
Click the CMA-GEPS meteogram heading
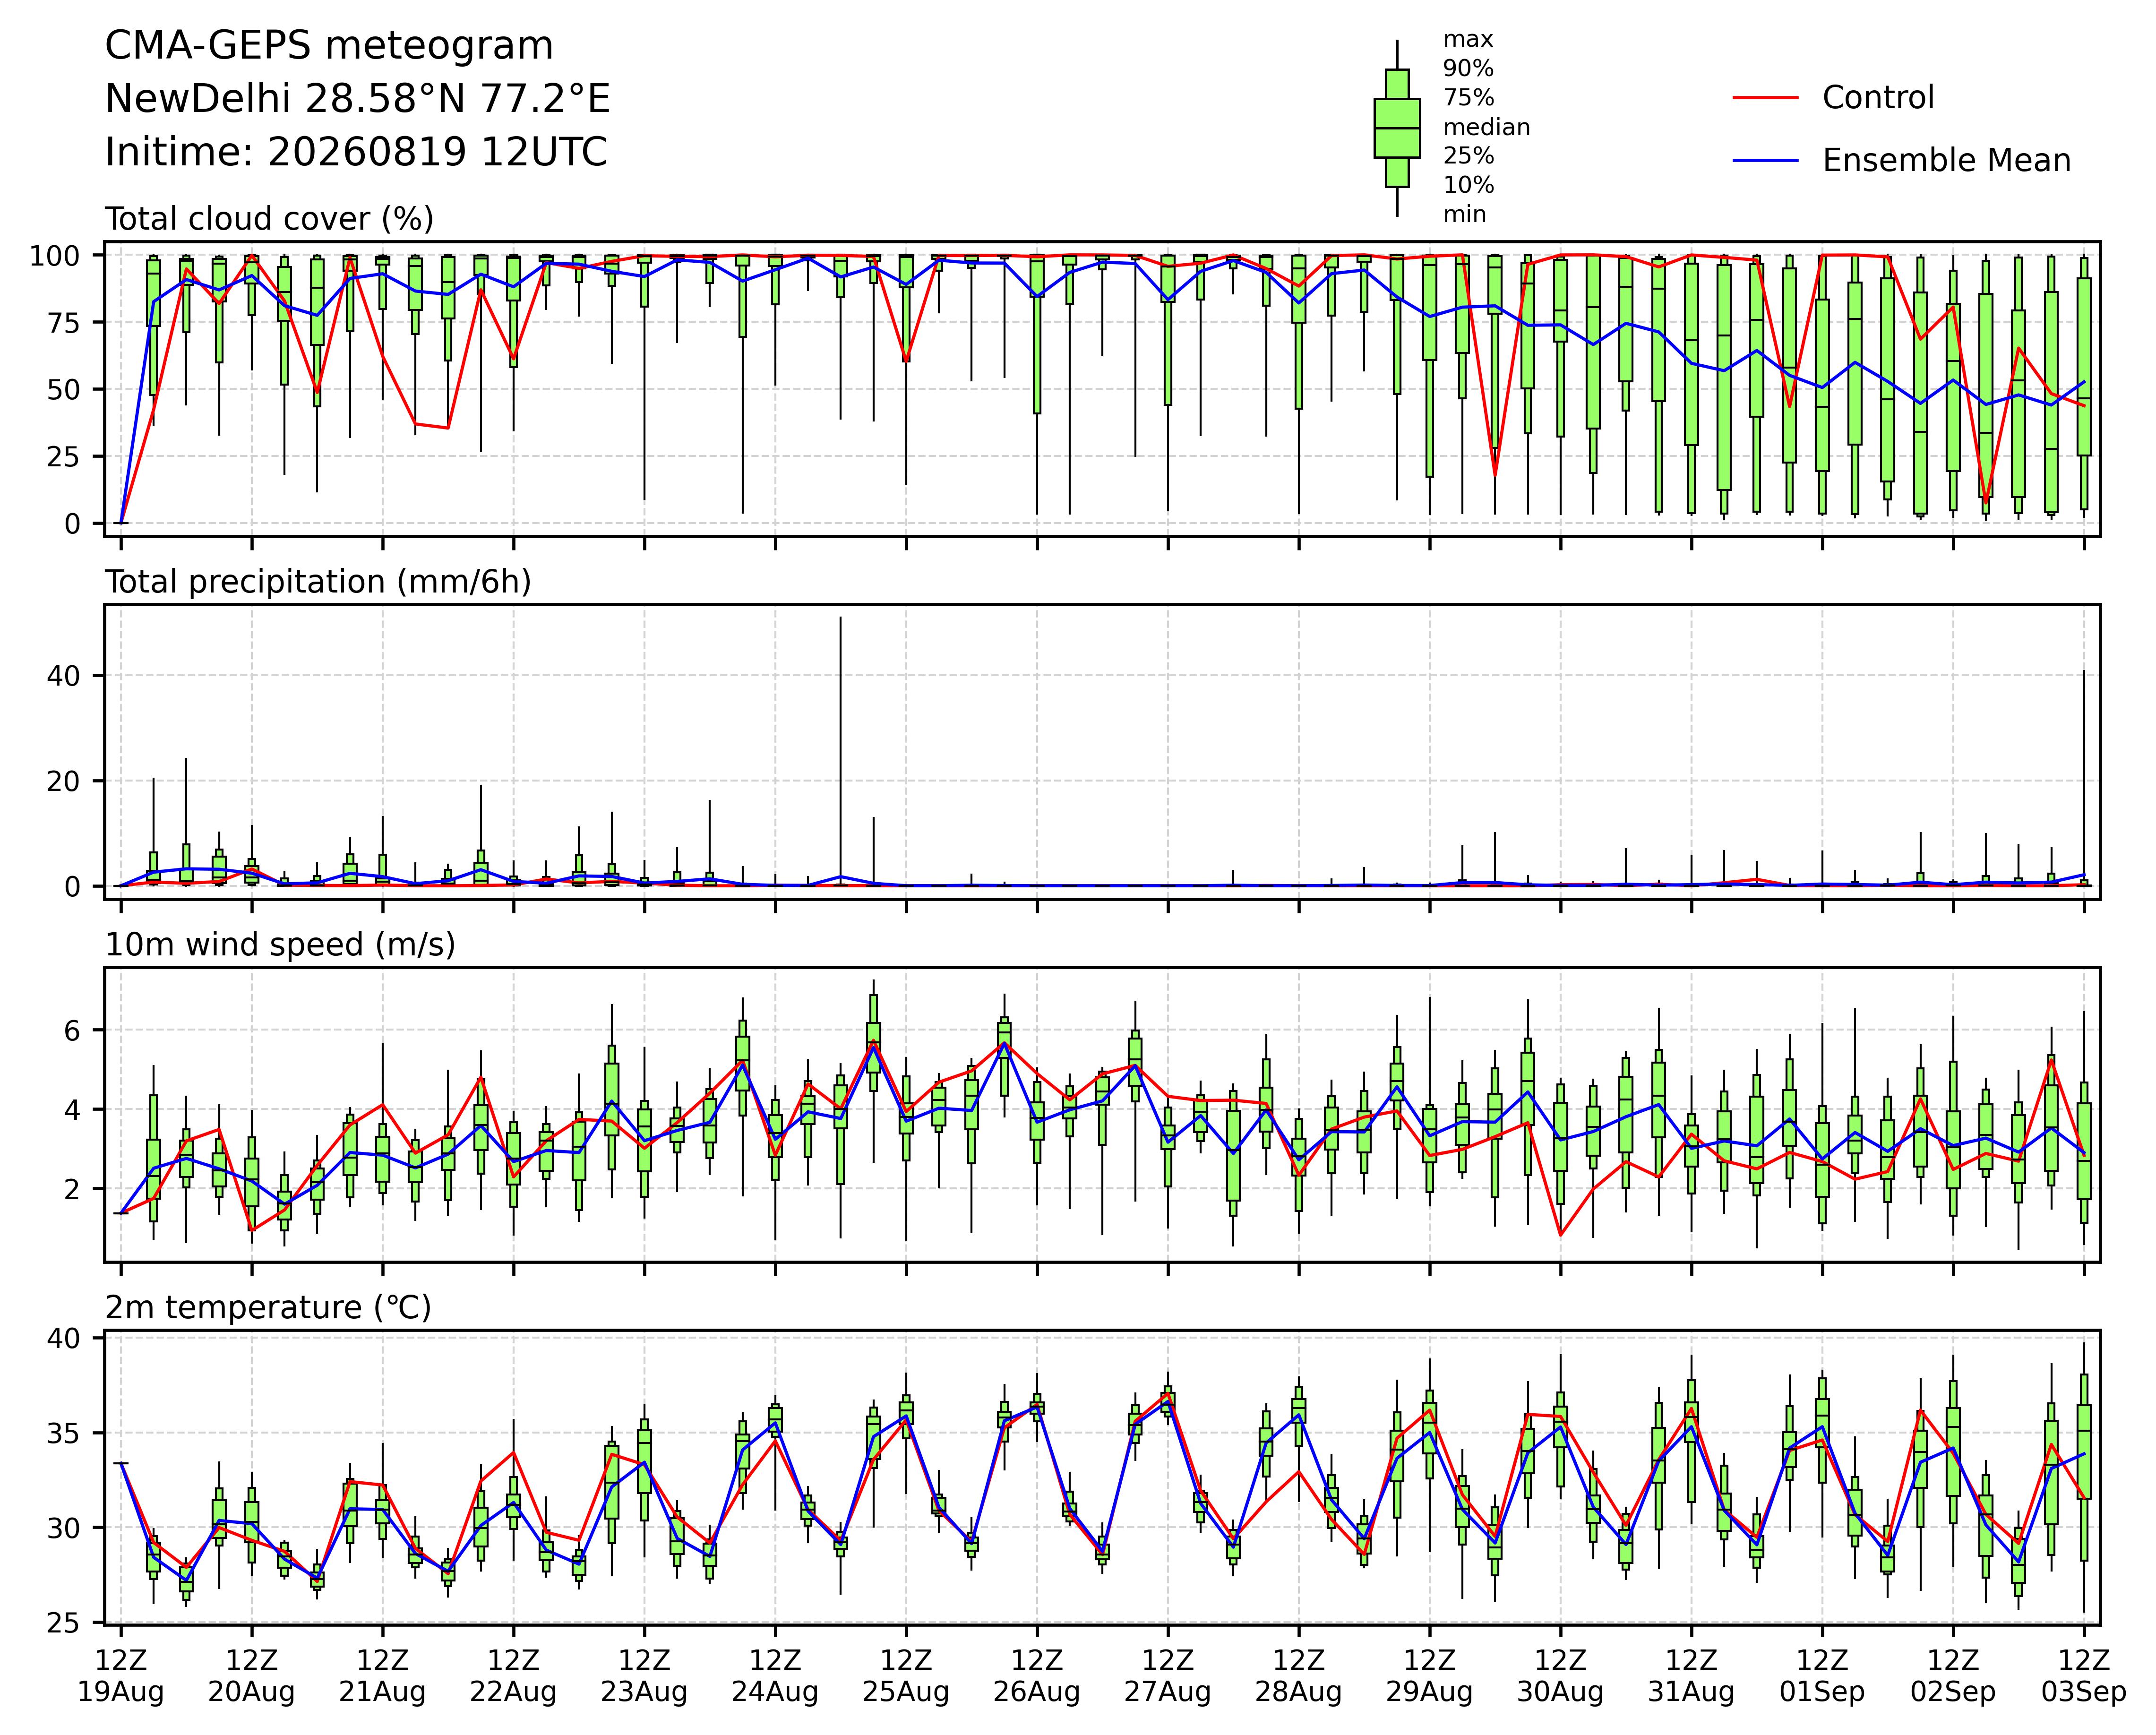pyautogui.click(x=329, y=46)
